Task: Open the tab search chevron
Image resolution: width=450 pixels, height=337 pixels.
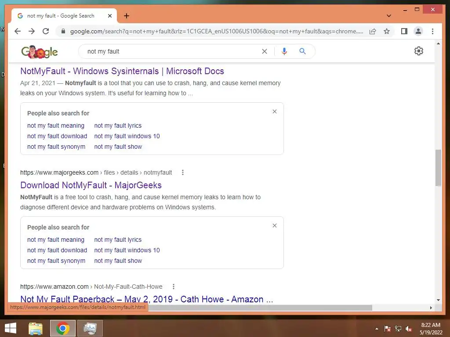Action: (388, 16)
